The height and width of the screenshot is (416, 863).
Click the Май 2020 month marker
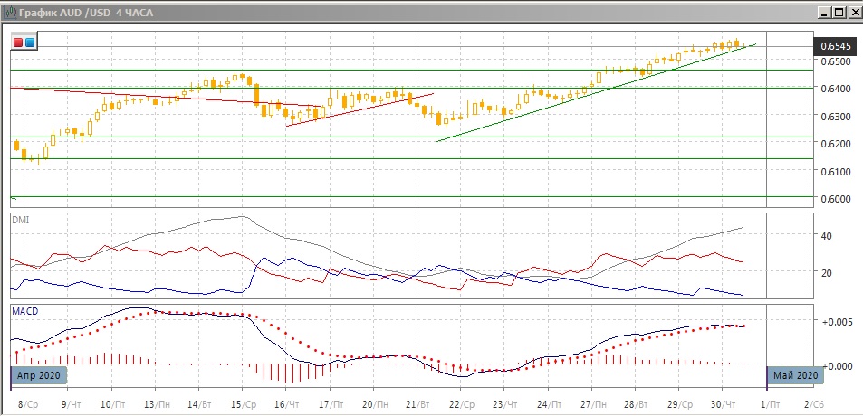coord(796,374)
